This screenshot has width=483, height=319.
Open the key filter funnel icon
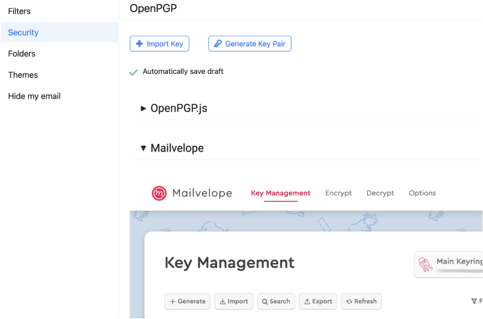[x=474, y=301]
